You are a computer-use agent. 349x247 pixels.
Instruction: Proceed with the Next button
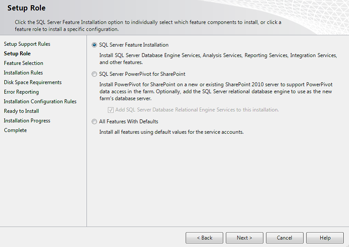[x=245, y=238]
